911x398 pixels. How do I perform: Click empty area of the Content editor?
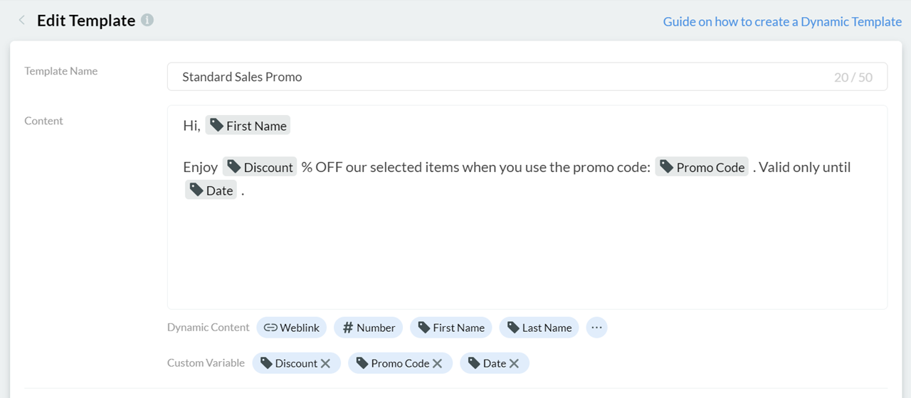click(x=527, y=256)
